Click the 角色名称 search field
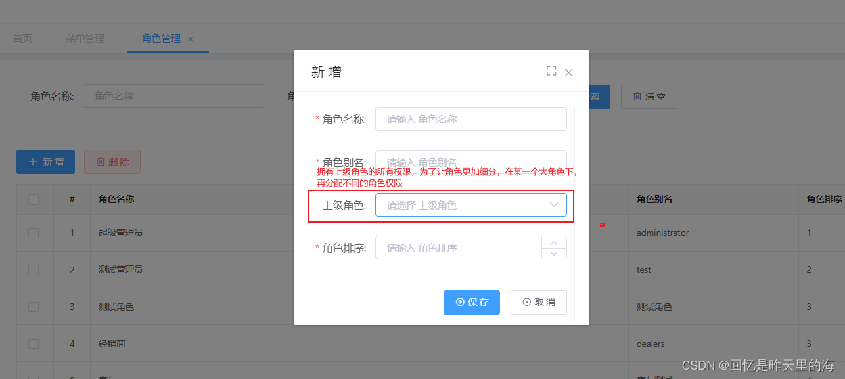This screenshot has width=845, height=379. (x=173, y=96)
